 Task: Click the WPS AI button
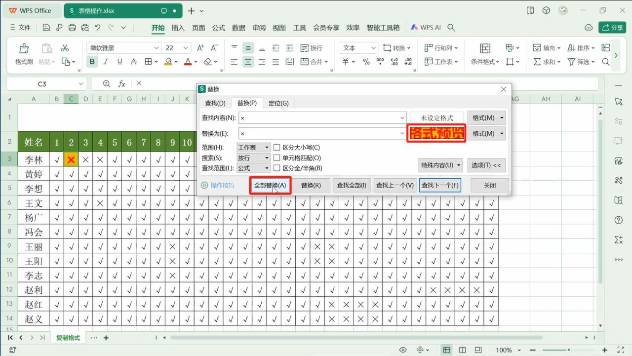426,28
